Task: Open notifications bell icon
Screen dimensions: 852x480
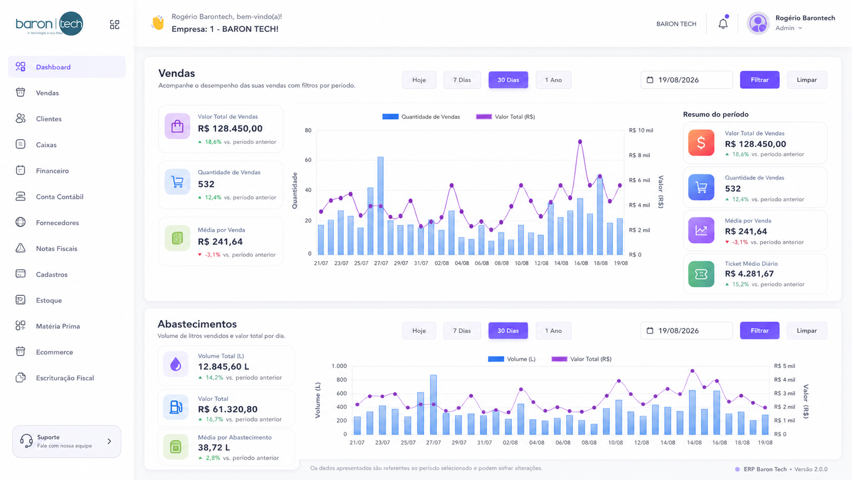Action: pos(723,23)
